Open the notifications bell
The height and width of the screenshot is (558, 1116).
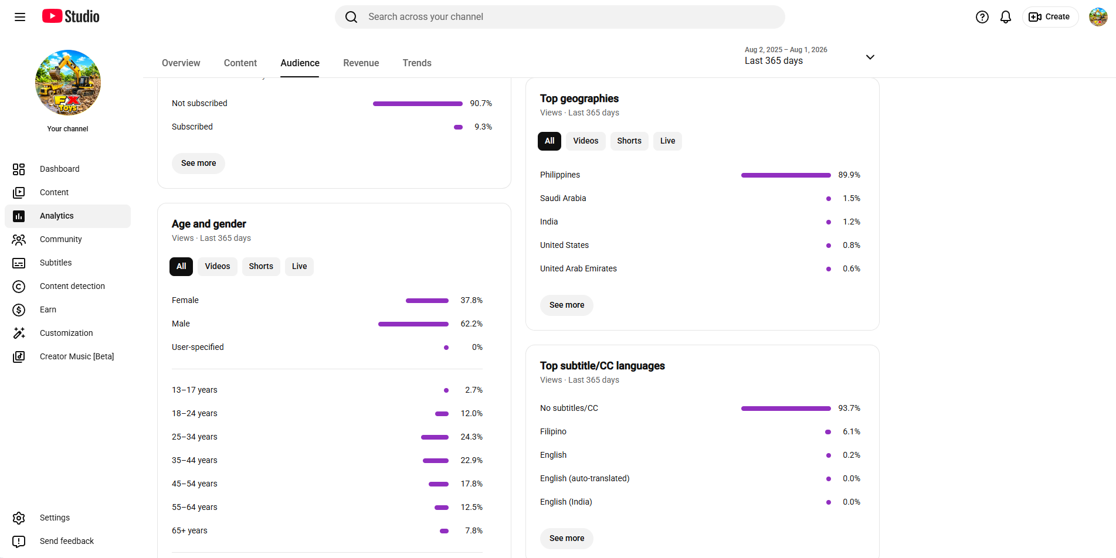[1006, 17]
